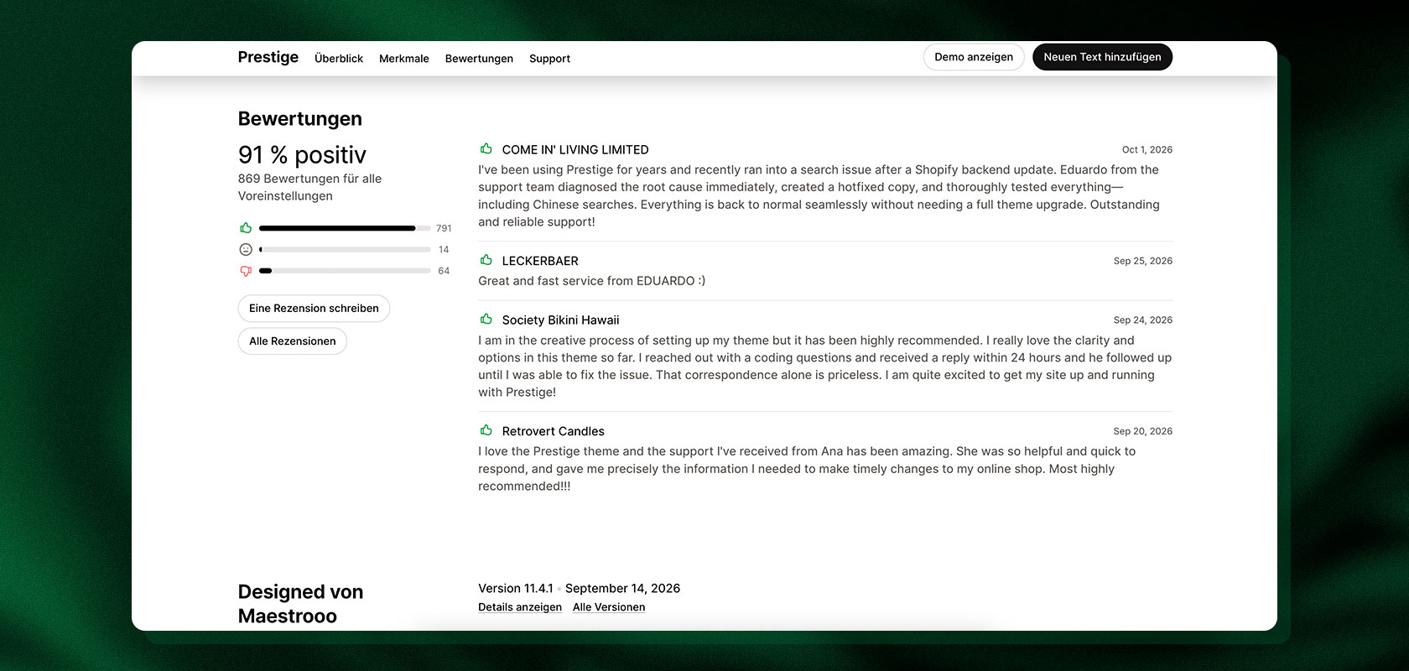
Task: Click the positive ratings bar showing 791
Action: [345, 228]
